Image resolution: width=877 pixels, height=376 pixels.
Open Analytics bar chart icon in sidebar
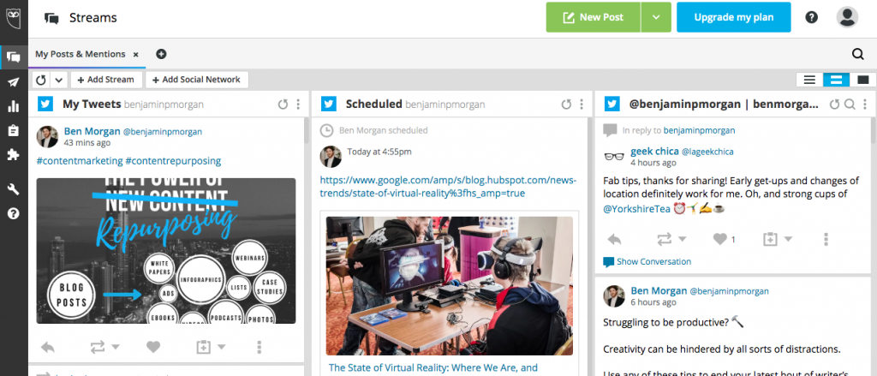tap(14, 106)
